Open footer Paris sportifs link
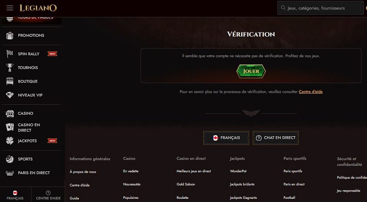 pos(293,171)
